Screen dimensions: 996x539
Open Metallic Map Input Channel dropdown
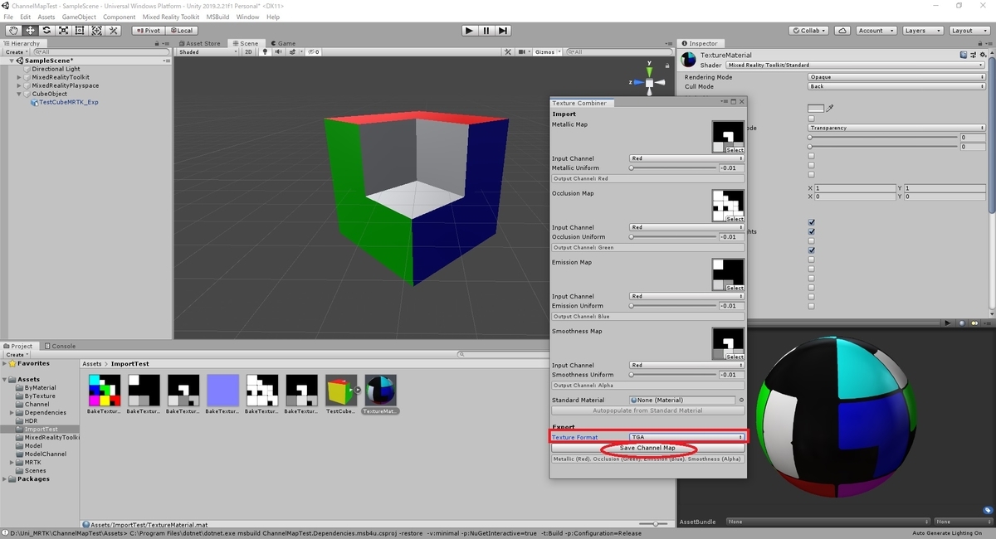pos(686,158)
